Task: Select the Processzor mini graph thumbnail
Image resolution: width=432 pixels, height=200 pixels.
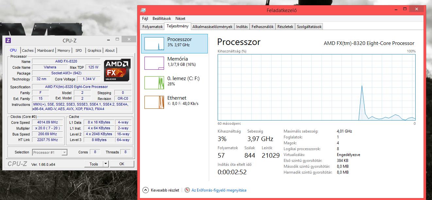Action: pyautogui.click(x=154, y=43)
